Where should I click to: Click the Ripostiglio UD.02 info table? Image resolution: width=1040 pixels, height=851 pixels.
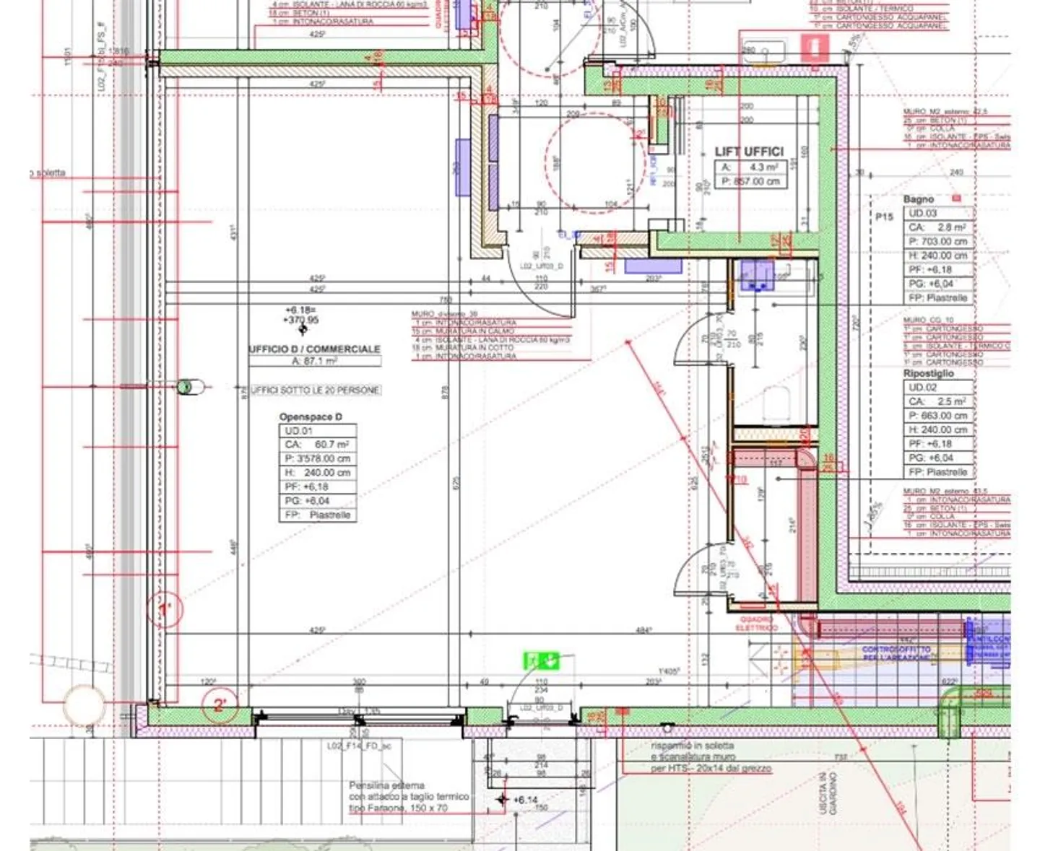click(939, 429)
